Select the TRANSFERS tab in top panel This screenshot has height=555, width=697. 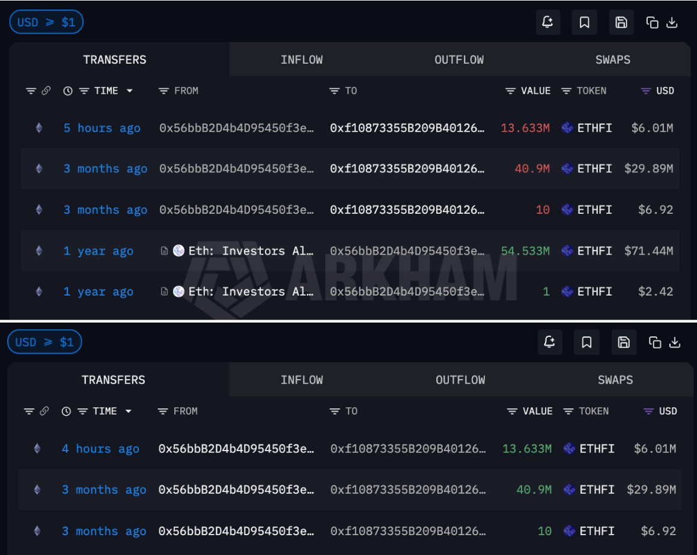click(x=114, y=59)
